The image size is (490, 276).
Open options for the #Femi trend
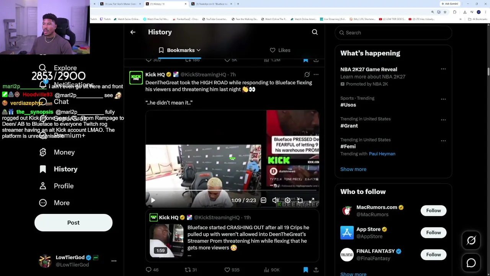(x=443, y=141)
